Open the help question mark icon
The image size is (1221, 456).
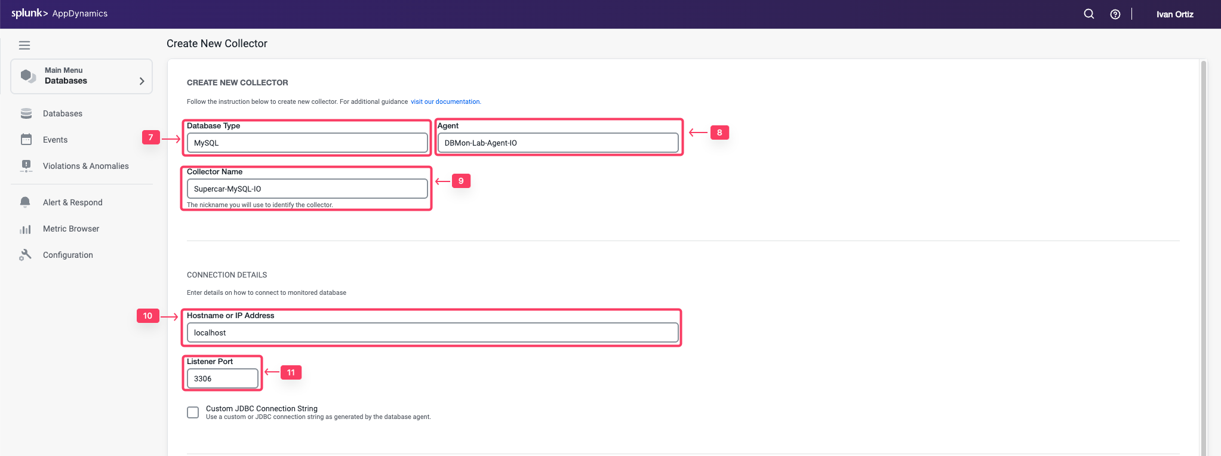tap(1115, 14)
